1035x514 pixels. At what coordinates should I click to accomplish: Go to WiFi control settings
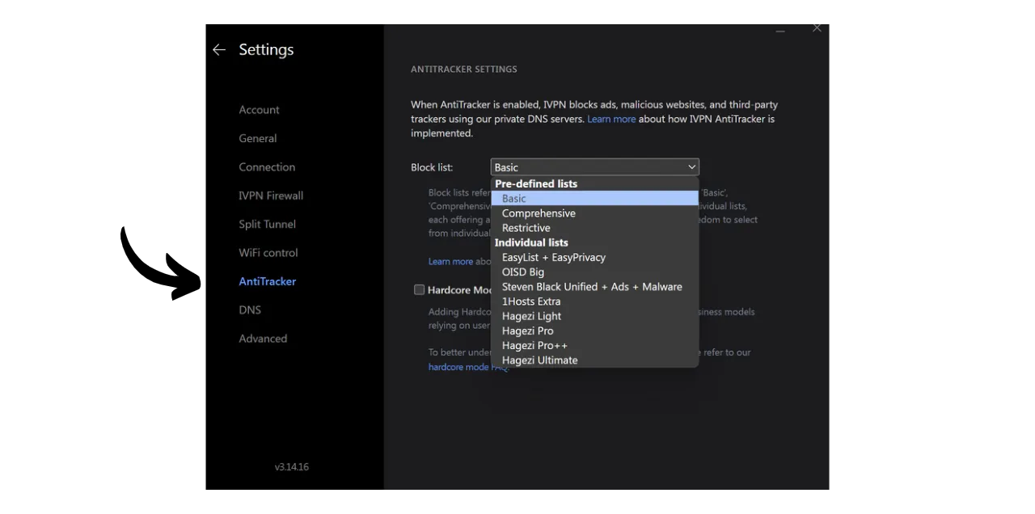coord(268,253)
